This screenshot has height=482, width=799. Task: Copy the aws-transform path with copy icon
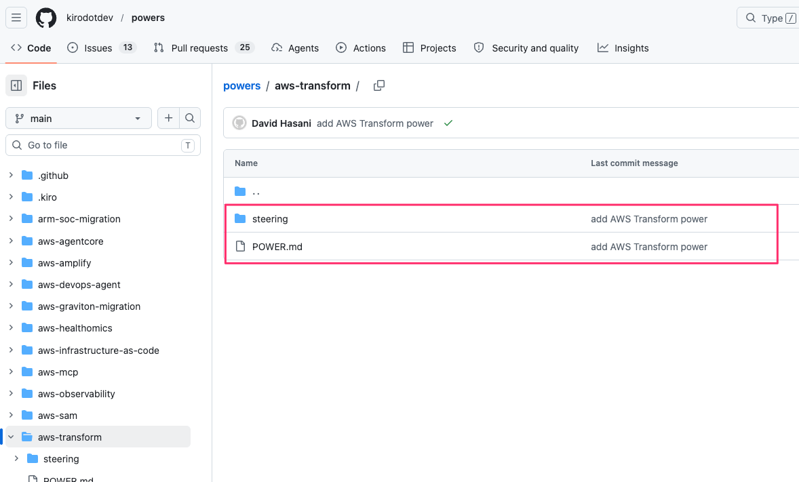(379, 85)
